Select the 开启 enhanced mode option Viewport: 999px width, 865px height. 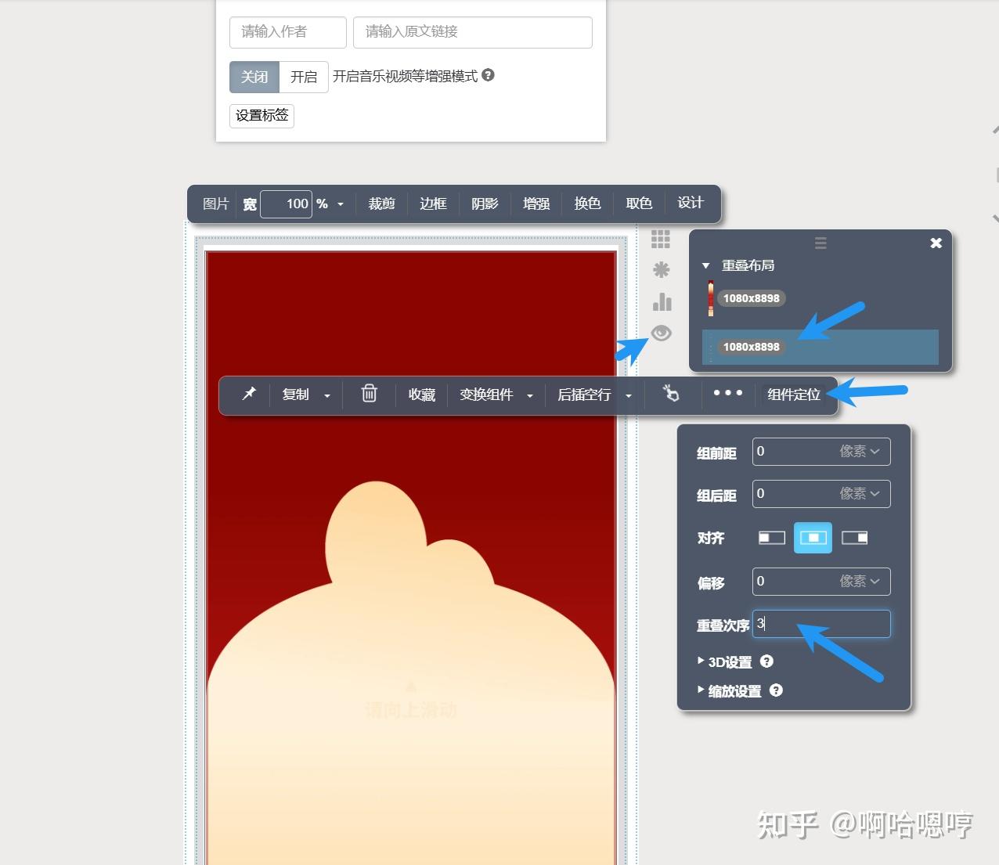click(x=304, y=77)
